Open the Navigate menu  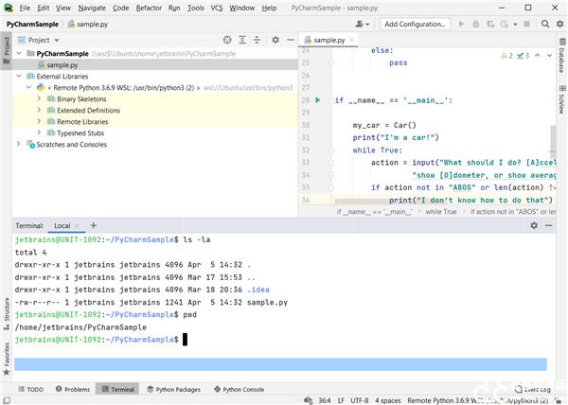tap(92, 8)
